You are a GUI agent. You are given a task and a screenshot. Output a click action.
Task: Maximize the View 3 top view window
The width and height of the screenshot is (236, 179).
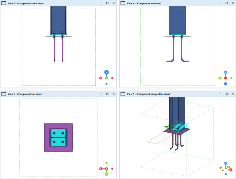coord(107,94)
